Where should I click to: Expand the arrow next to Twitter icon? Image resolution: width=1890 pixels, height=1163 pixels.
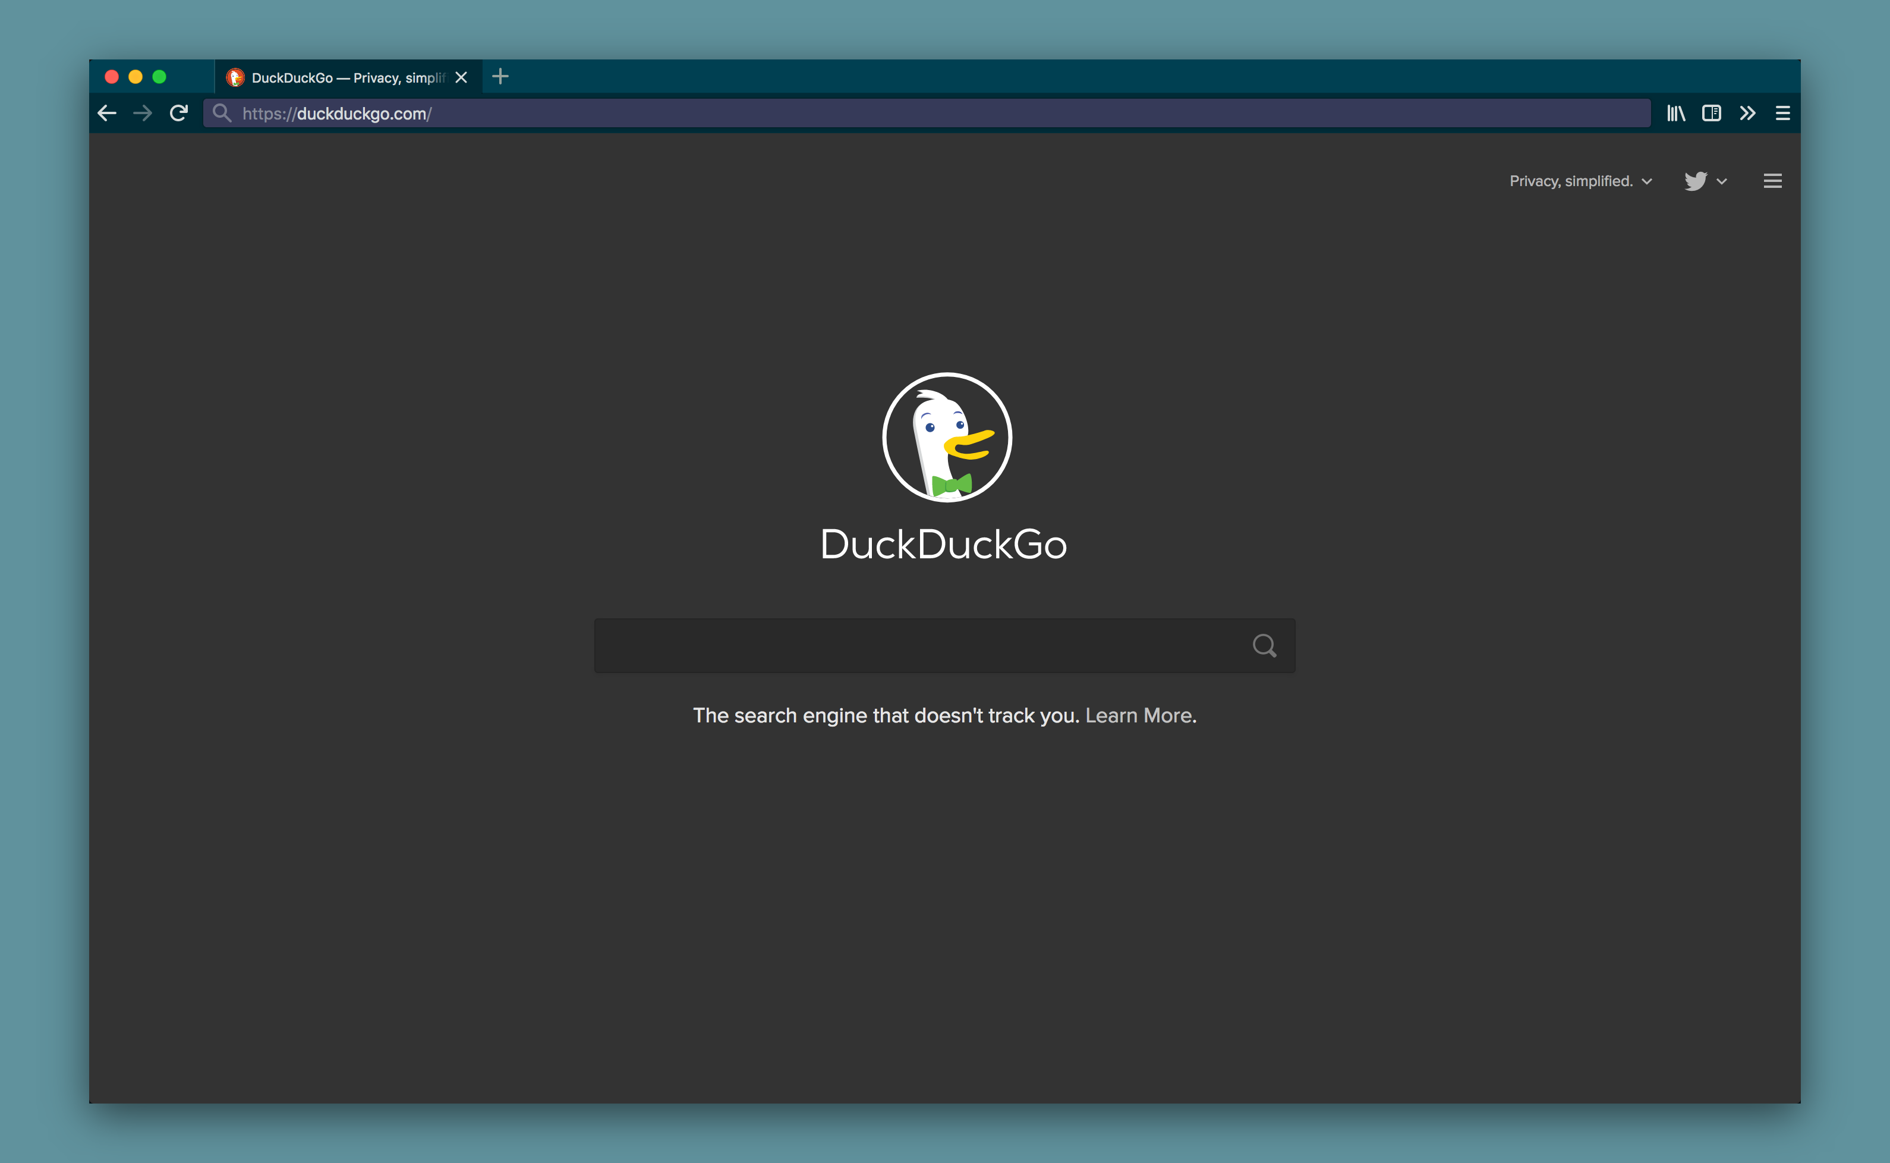pos(1722,181)
